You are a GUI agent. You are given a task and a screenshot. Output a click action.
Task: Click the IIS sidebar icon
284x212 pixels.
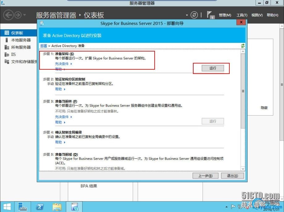point(7,55)
